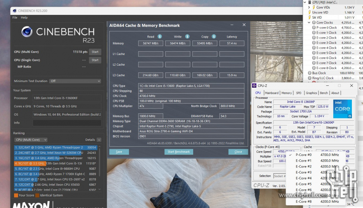Click the Intel Core i9-9880H ranking row
The height and width of the screenshot is (208, 363).
[55, 169]
